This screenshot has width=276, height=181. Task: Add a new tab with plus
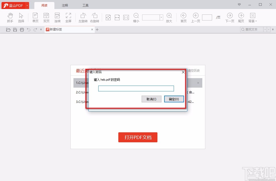pyautogui.click(x=97, y=30)
